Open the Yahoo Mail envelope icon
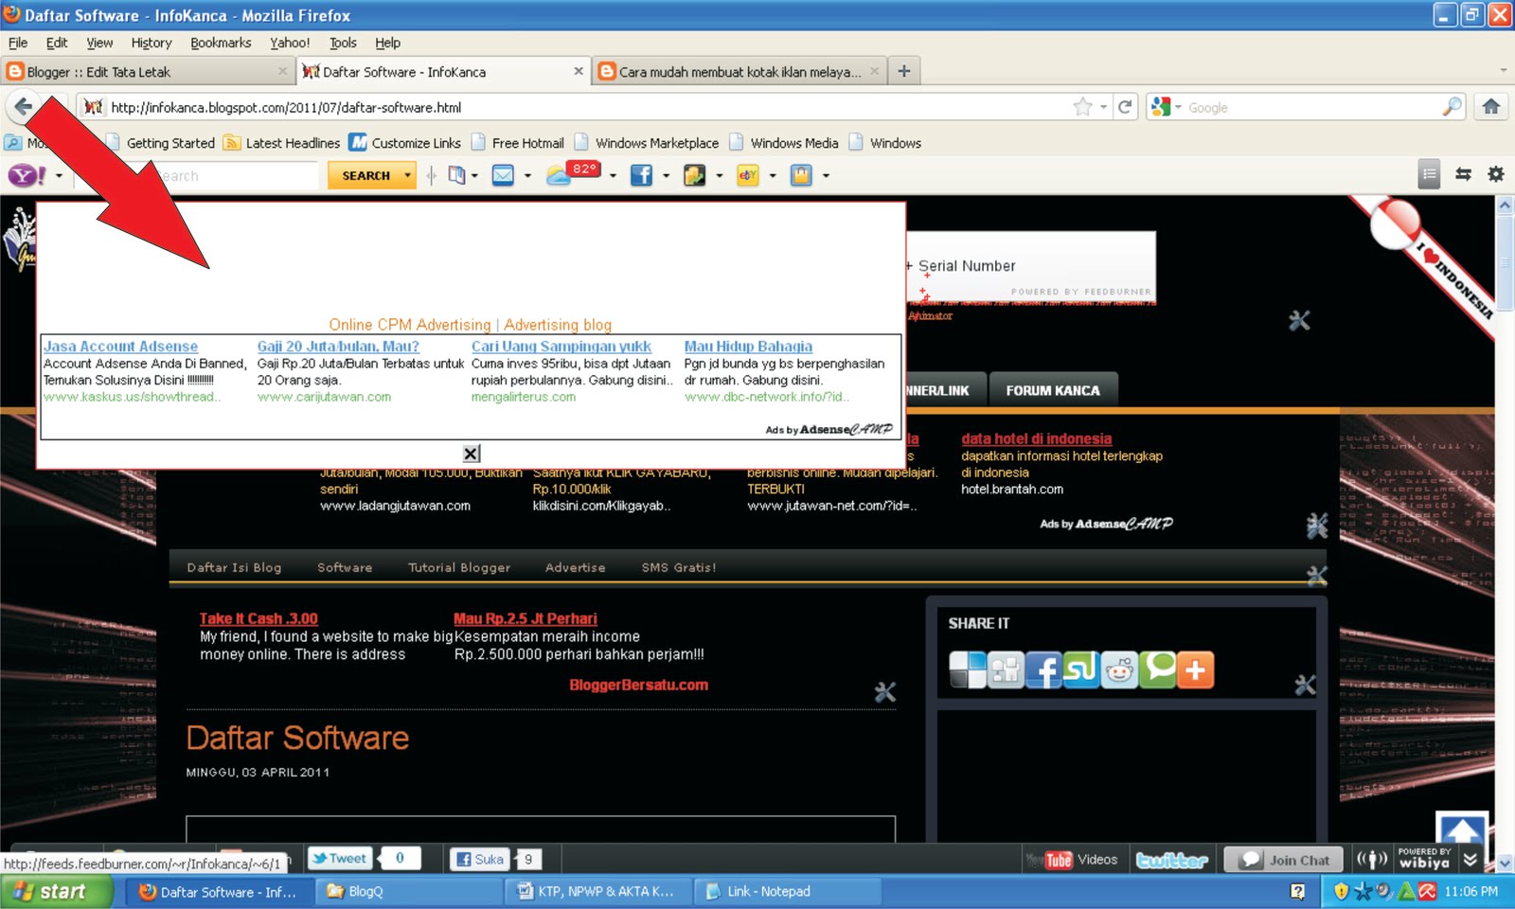Image resolution: width=1515 pixels, height=909 pixels. point(503,175)
